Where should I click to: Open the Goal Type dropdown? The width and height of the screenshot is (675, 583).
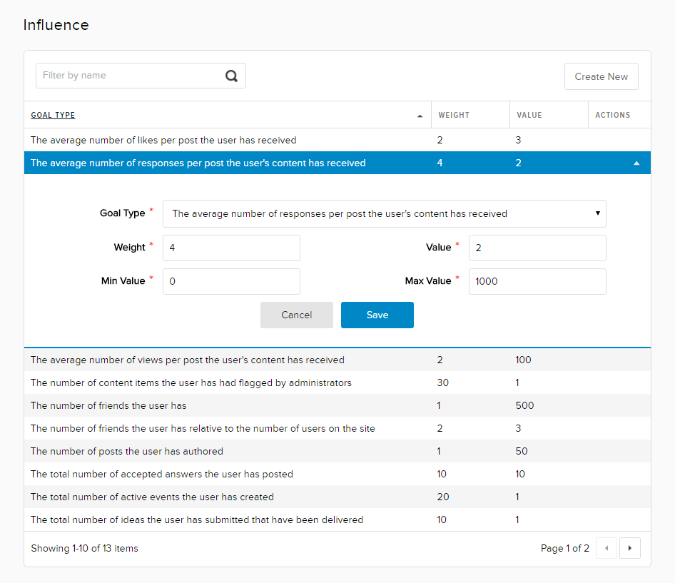[x=384, y=213]
